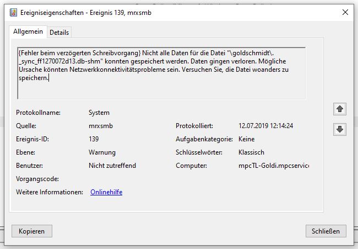The width and height of the screenshot is (358, 249).
Task: Click the Protokollname value System
Action: tap(99, 113)
